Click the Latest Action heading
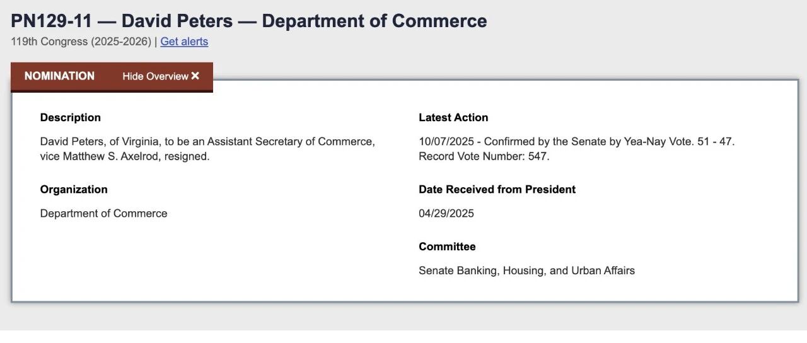Viewport: 807px width, 343px height. pyautogui.click(x=453, y=117)
